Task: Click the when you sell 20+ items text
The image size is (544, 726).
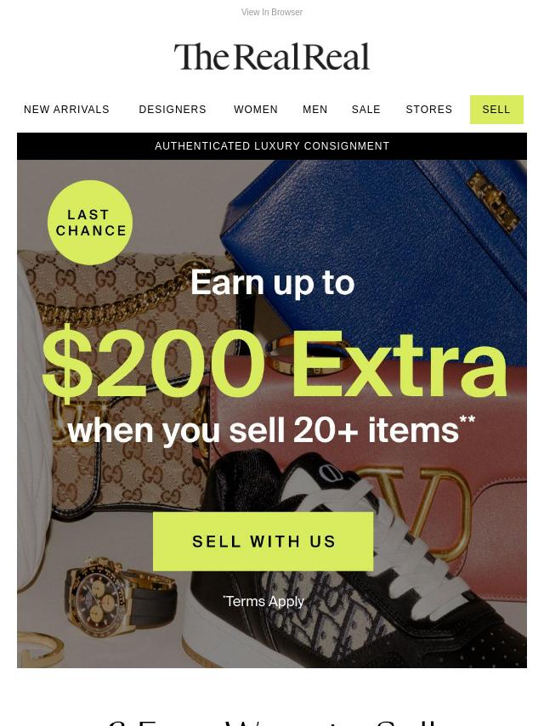Action: pyautogui.click(x=271, y=431)
